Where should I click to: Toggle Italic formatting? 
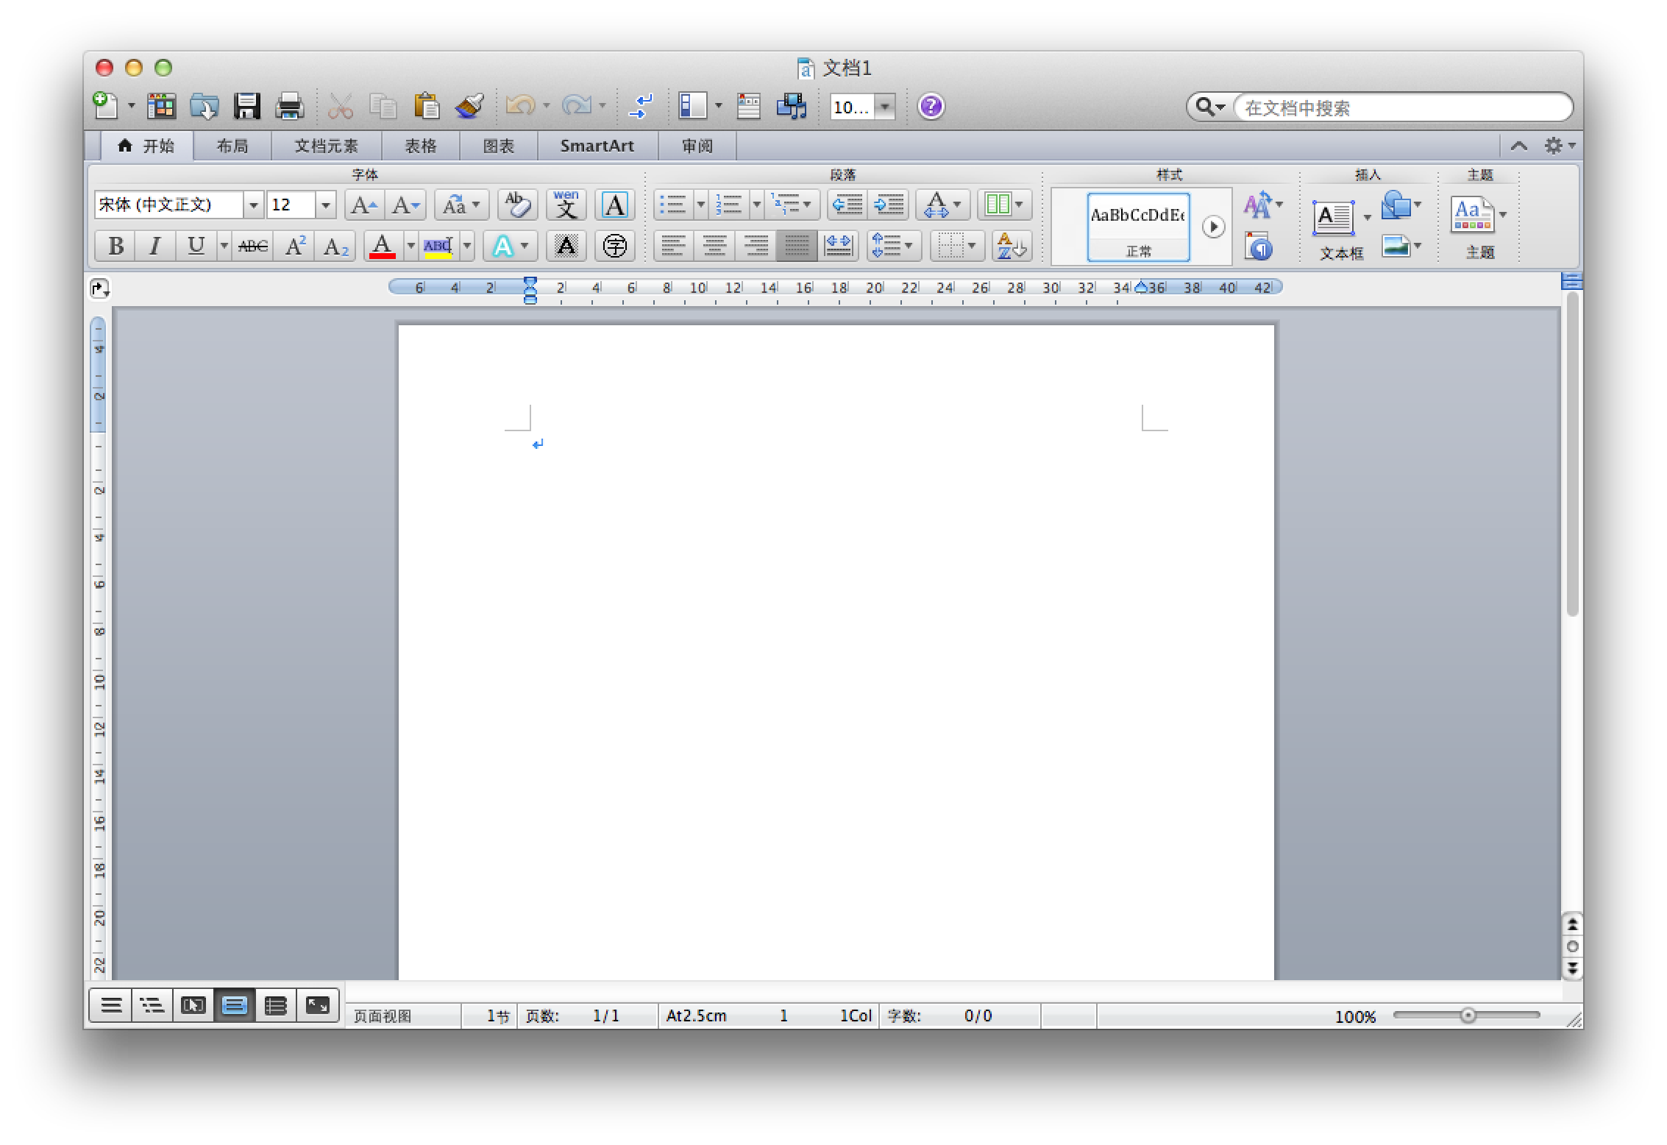[x=154, y=246]
